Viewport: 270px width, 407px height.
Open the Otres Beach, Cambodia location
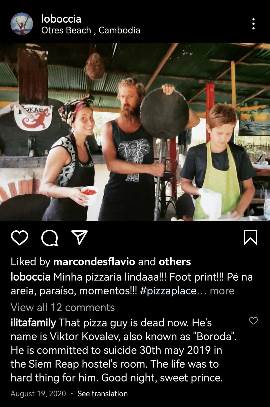(90, 30)
